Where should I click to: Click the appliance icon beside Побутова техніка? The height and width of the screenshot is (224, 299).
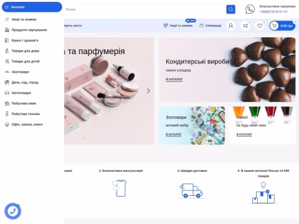point(7,114)
